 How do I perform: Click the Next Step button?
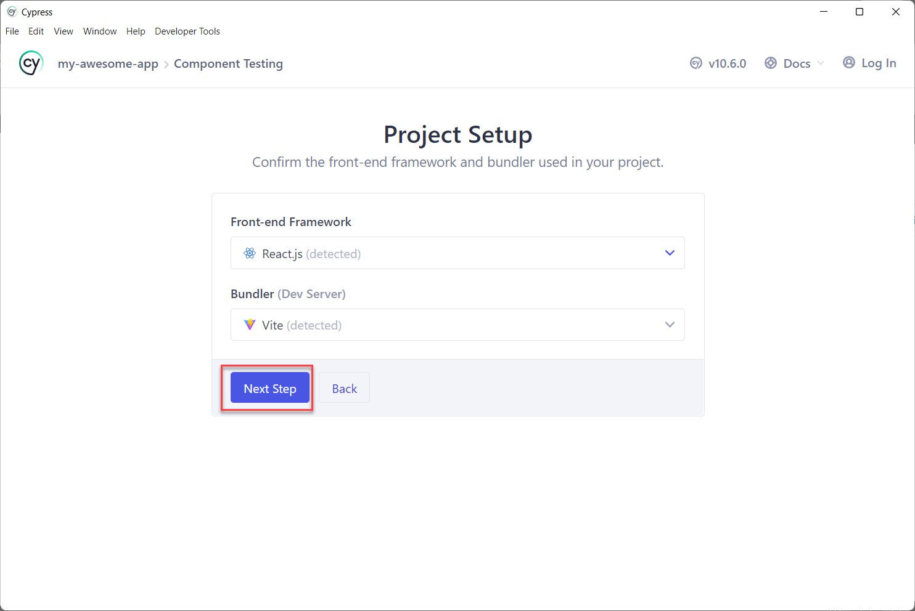click(x=270, y=388)
